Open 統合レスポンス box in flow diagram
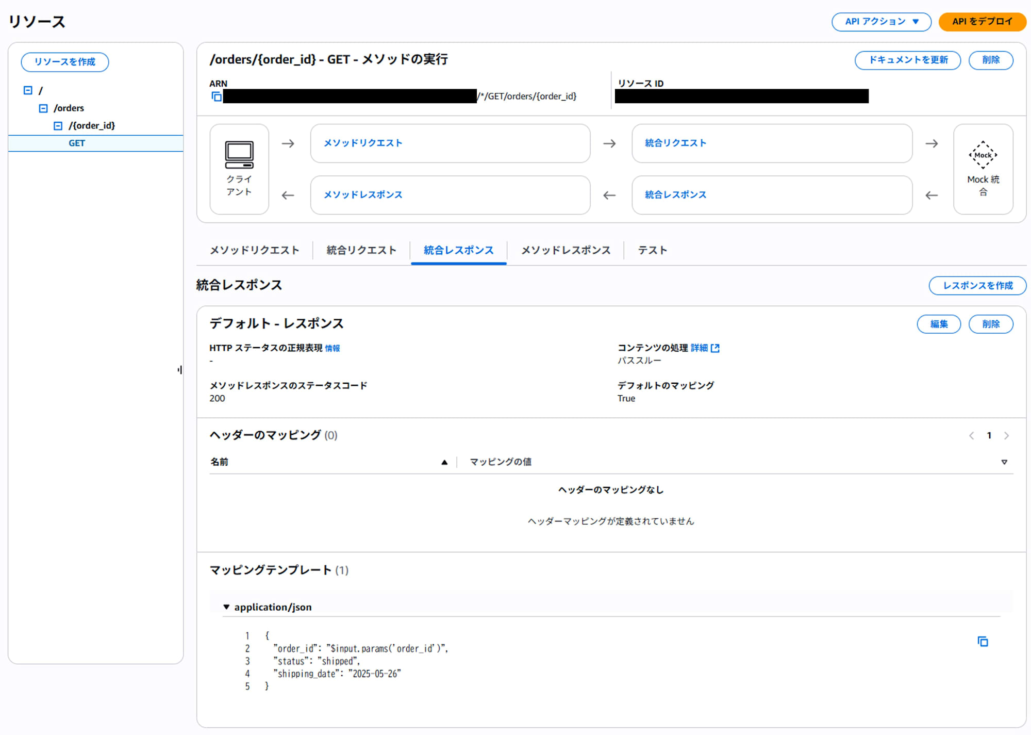1031x735 pixels. point(772,195)
